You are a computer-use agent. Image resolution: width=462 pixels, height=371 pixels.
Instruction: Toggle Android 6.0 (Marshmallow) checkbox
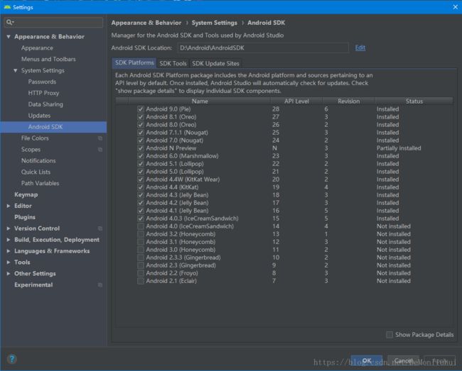(x=141, y=156)
